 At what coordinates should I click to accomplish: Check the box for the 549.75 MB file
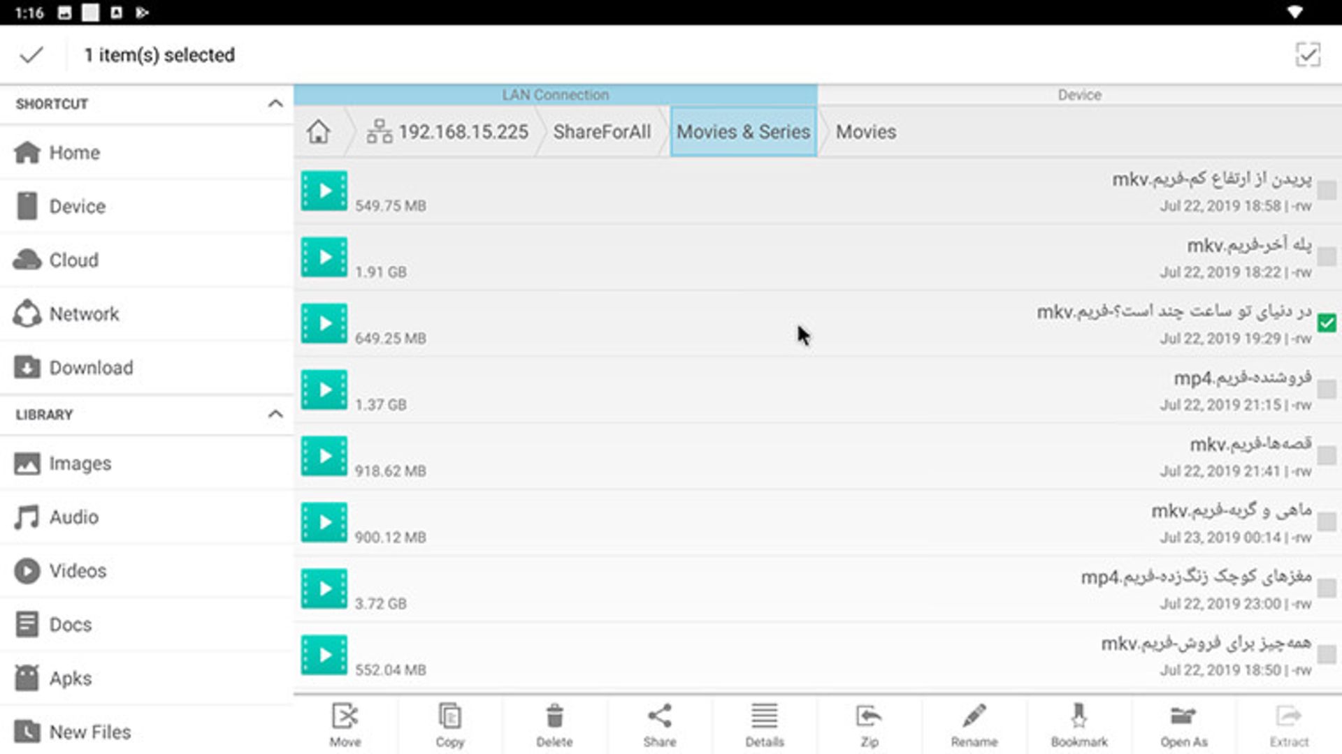[x=1326, y=190]
